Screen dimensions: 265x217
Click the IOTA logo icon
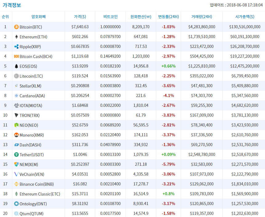[16, 106]
